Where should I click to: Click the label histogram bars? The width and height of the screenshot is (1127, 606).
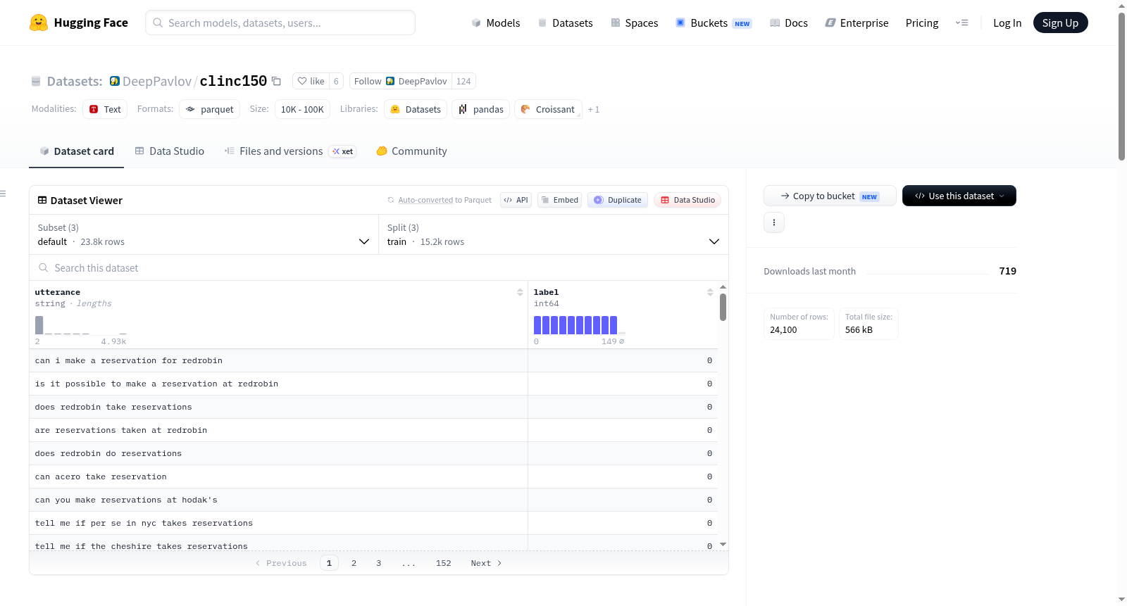[579, 325]
